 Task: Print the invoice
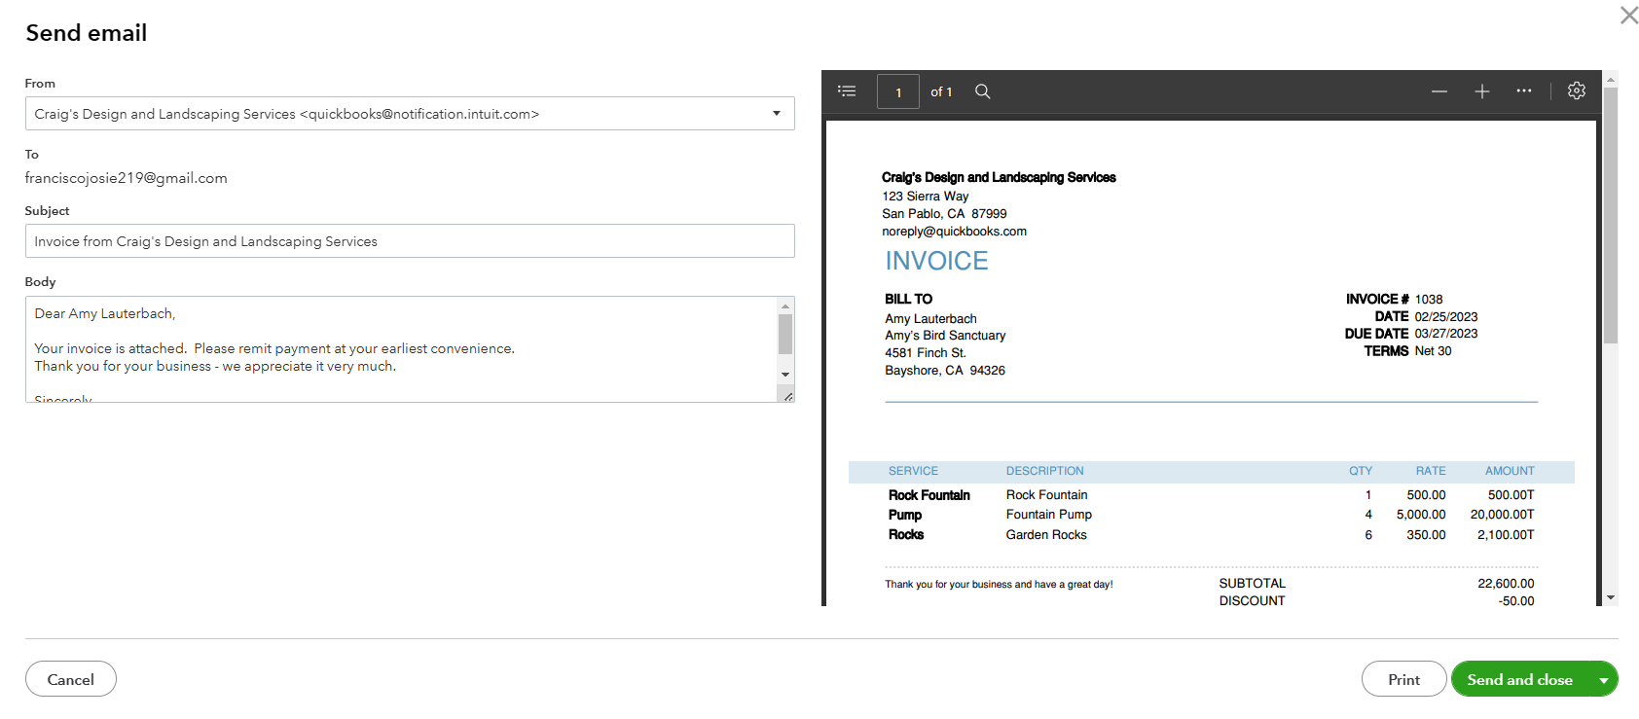(x=1403, y=680)
